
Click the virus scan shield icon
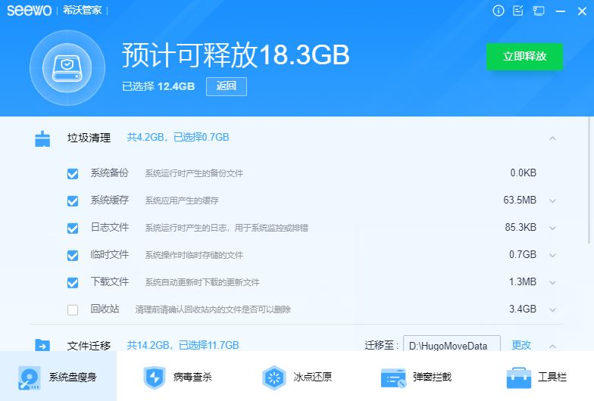pos(155,377)
